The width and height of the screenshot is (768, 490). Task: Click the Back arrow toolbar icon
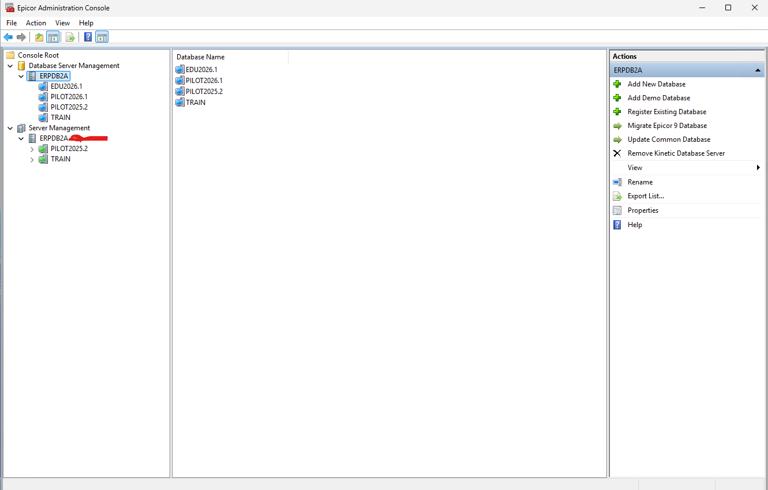(8, 37)
